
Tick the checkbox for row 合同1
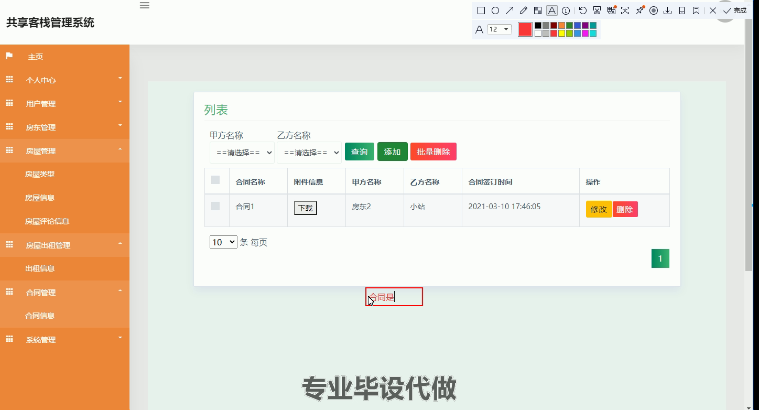point(215,206)
